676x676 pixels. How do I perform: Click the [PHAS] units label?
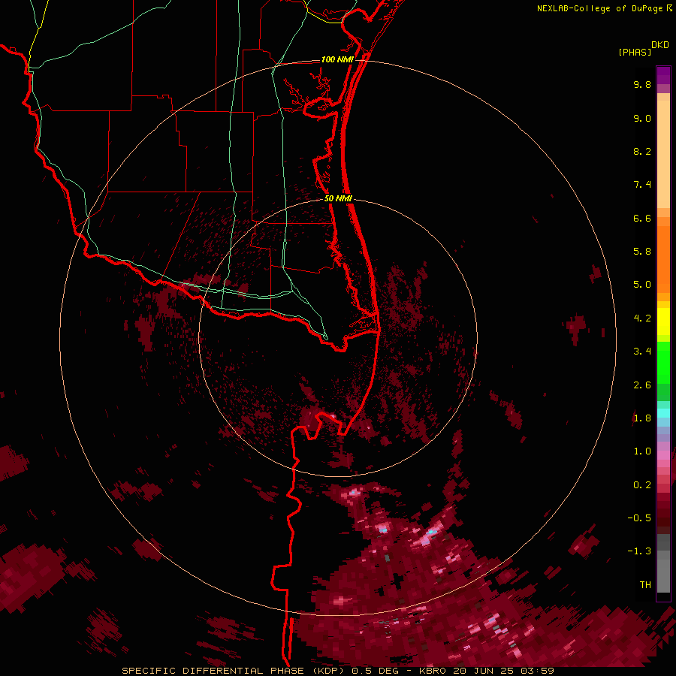(635, 52)
